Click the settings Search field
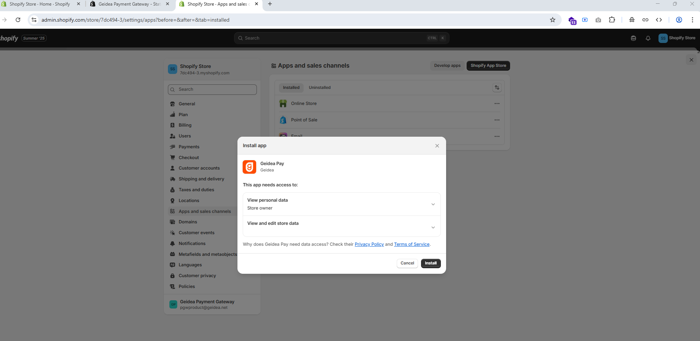700x341 pixels. coord(212,90)
